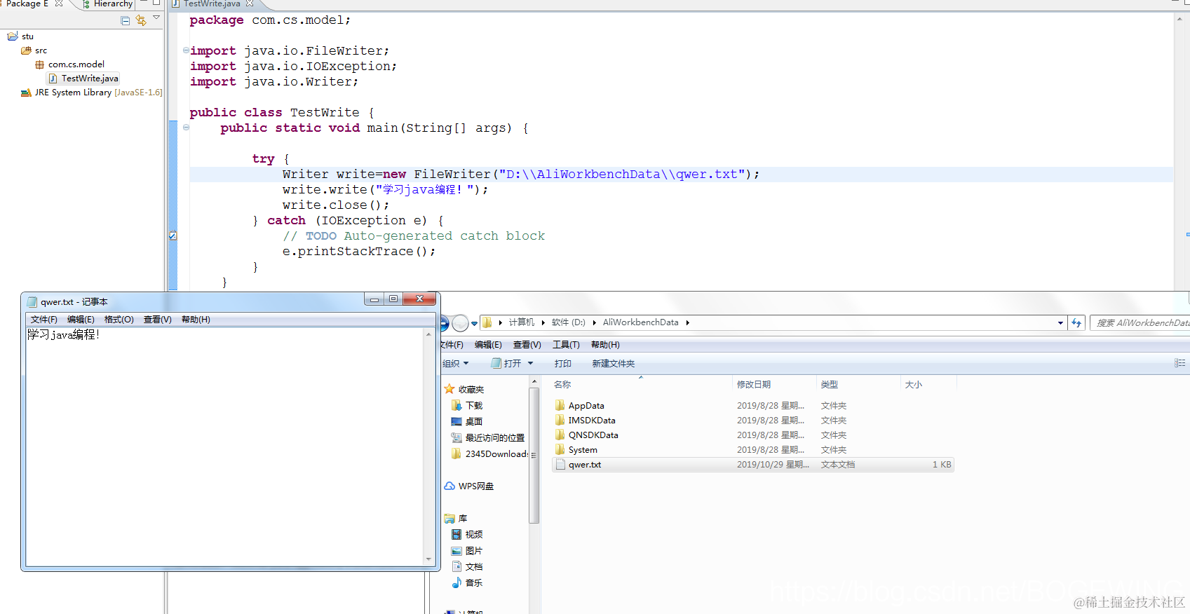Open Notepad 帮助(H) menu
The image size is (1190, 614).
[196, 320]
